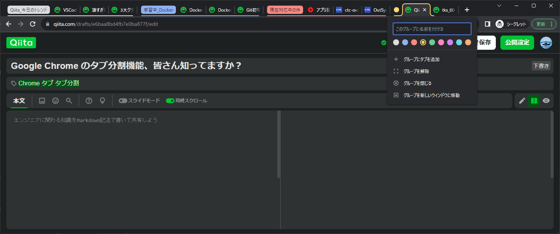The height and width of the screenshot is (234, 560).
Task: Open the Markdown help icon
Action: (89, 100)
